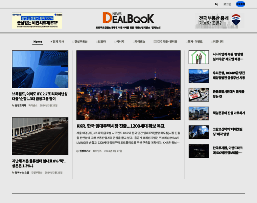257x203 pixels.
Task: Click date 2024년 3월 26일 under 브룩필드 article
Action: (48, 106)
